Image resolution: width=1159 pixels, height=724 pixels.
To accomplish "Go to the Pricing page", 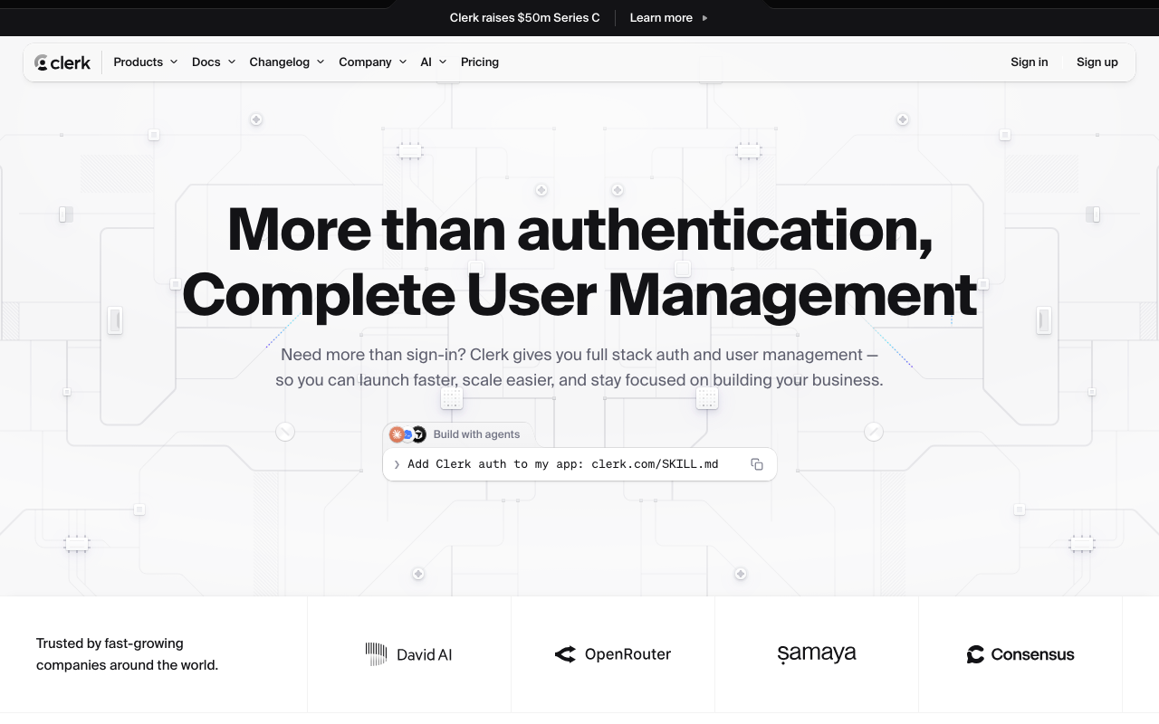I will tap(480, 62).
